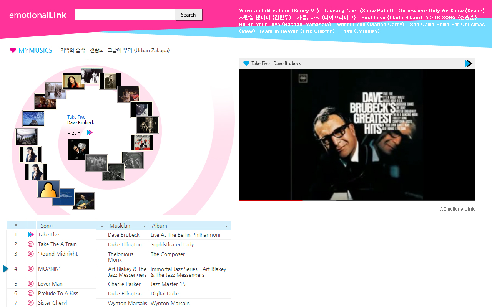Select the song 'Prelude To A Kiss'
492x307 pixels.
(x=58, y=293)
